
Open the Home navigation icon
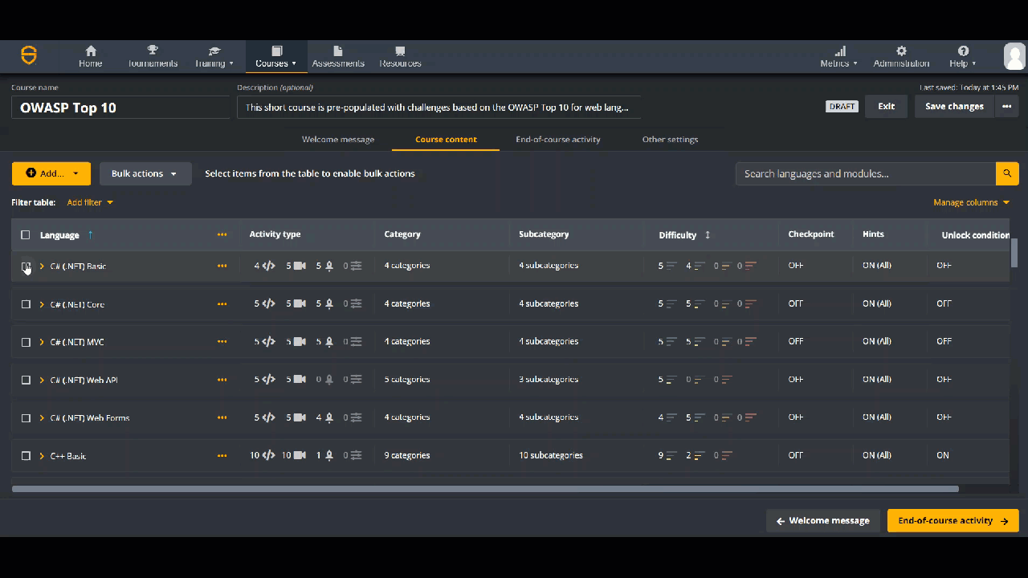(x=91, y=51)
